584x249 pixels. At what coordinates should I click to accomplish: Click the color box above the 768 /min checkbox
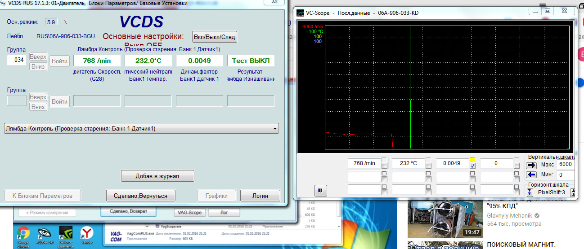(x=384, y=160)
